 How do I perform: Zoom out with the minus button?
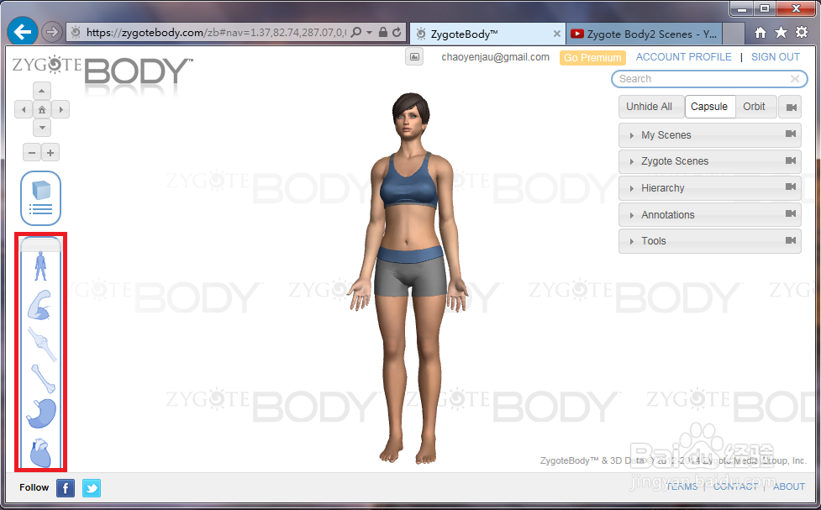tap(32, 153)
